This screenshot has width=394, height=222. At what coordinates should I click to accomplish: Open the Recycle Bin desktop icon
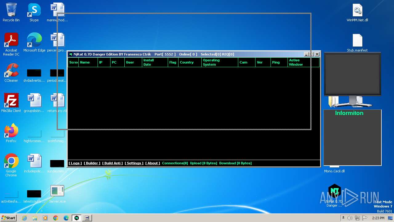tap(11, 13)
